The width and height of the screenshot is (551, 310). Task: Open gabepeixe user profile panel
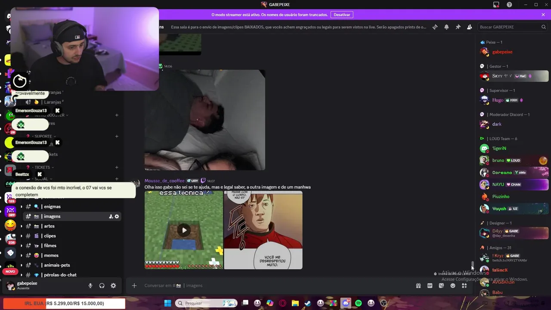pos(27,285)
